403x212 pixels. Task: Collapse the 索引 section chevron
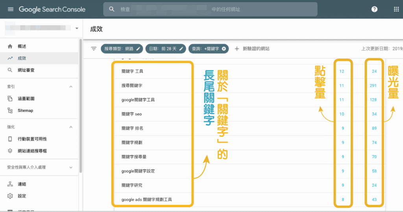pos(71,87)
